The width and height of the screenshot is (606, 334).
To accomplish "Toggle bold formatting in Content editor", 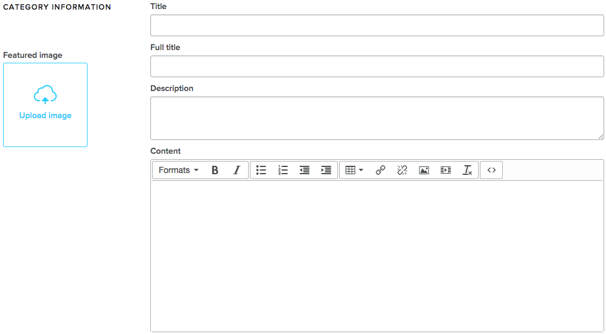I will pos(215,170).
